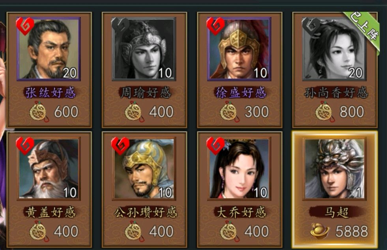Click the 黄盖好感 name label
The height and width of the screenshot is (250, 387).
[50, 212]
